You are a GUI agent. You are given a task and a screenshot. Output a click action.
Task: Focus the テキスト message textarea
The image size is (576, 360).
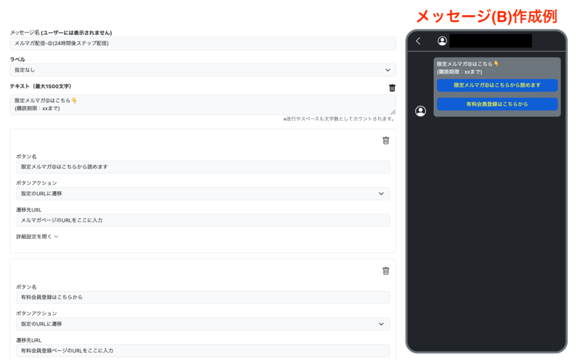[202, 105]
